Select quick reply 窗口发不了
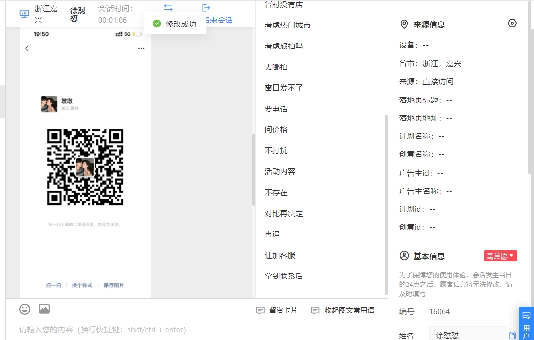 [284, 88]
